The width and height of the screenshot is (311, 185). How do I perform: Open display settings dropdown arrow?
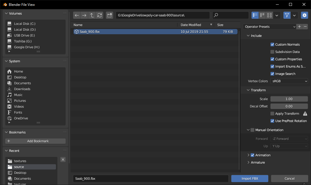pyautogui.click(x=277, y=15)
